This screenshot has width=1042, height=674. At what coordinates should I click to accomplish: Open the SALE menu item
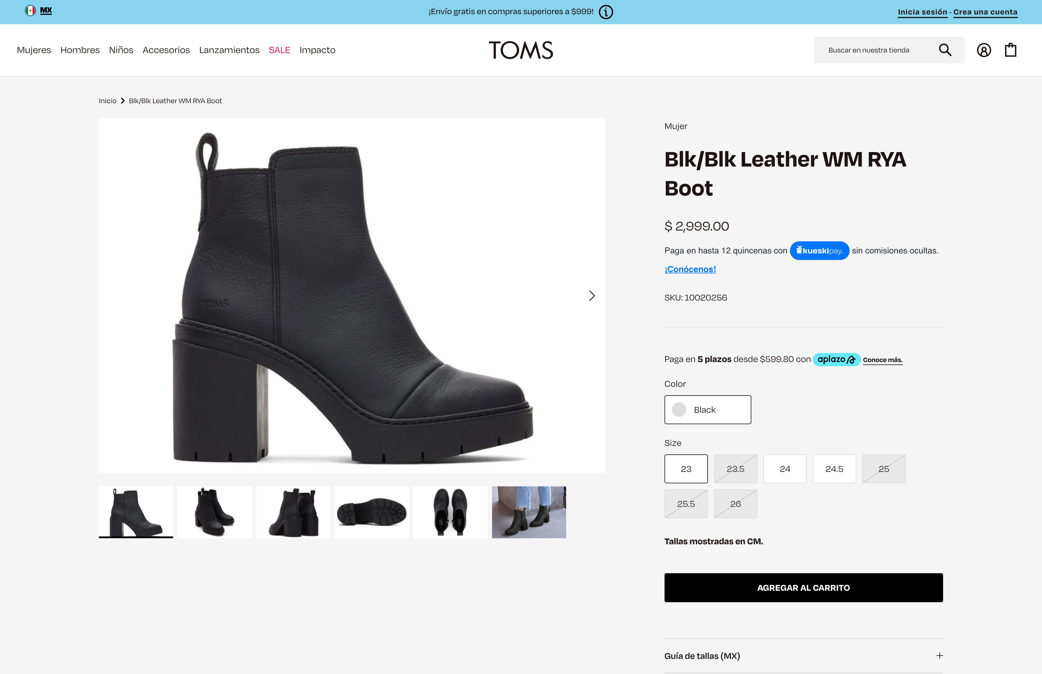(x=279, y=50)
